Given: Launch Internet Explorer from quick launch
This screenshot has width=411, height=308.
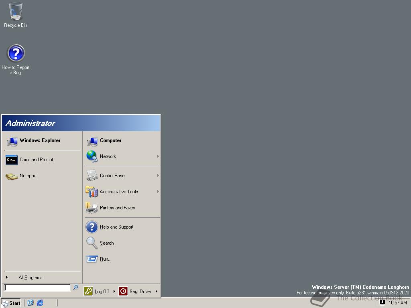Looking at the screenshot, I should [40, 303].
